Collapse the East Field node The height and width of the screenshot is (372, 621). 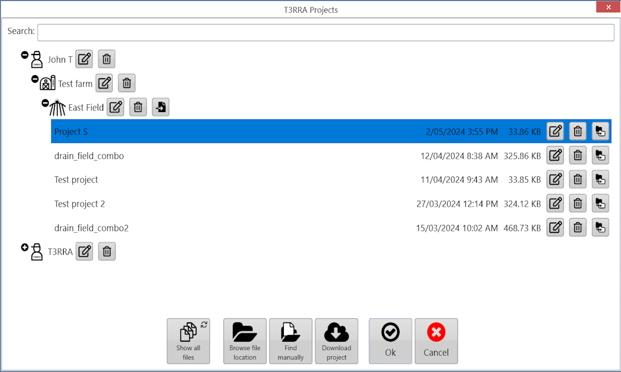point(45,103)
